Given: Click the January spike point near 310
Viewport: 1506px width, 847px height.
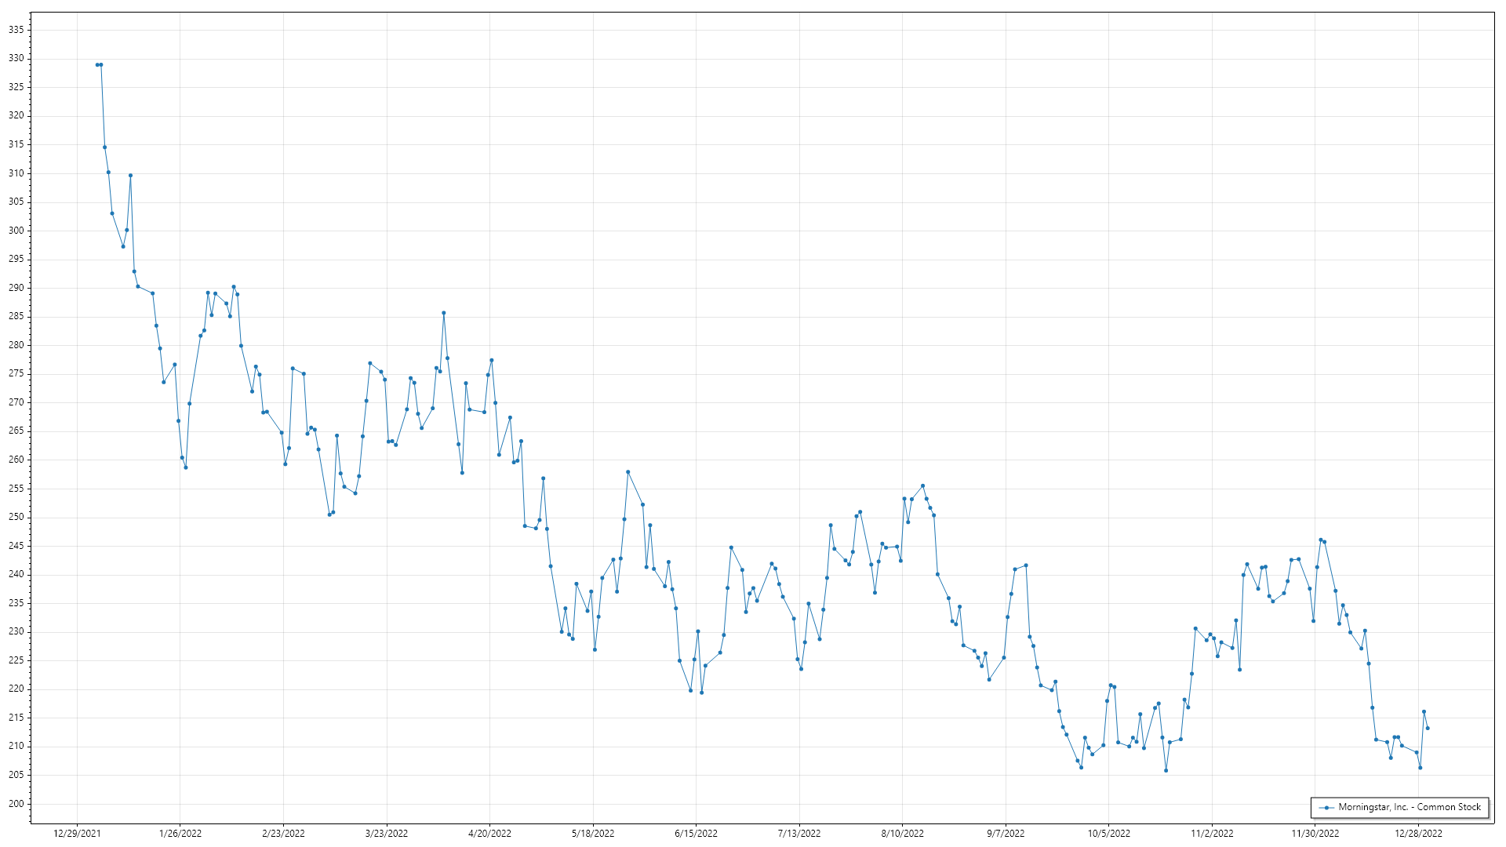Looking at the screenshot, I should pos(131,176).
